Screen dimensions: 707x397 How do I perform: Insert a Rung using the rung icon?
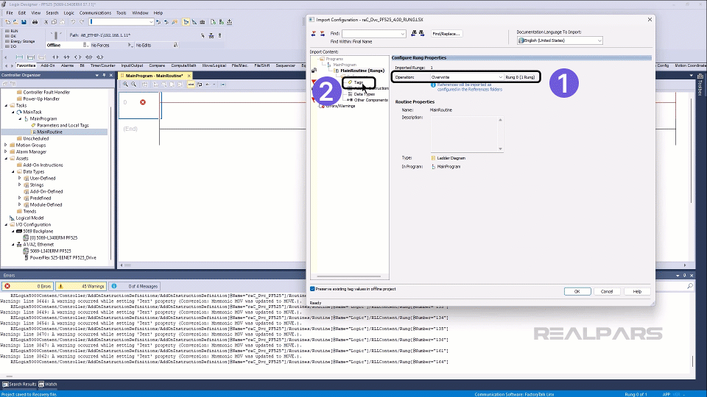[x=19, y=57]
